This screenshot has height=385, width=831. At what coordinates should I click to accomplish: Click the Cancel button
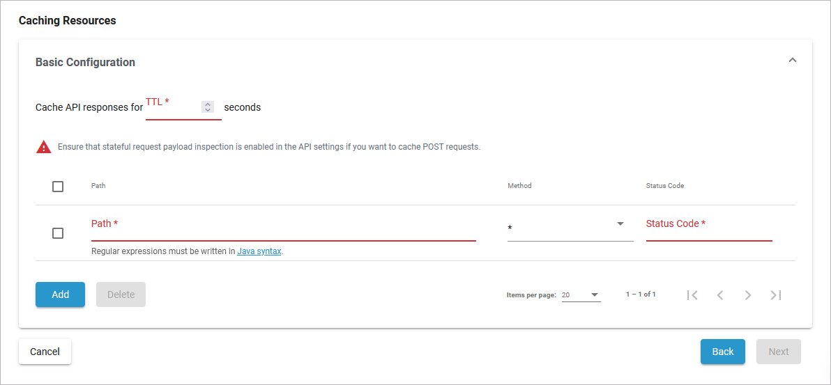coord(45,352)
